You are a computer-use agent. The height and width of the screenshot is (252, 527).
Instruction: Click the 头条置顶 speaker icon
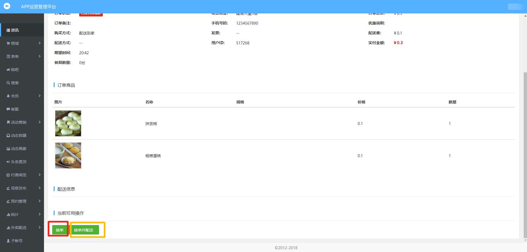click(x=8, y=162)
